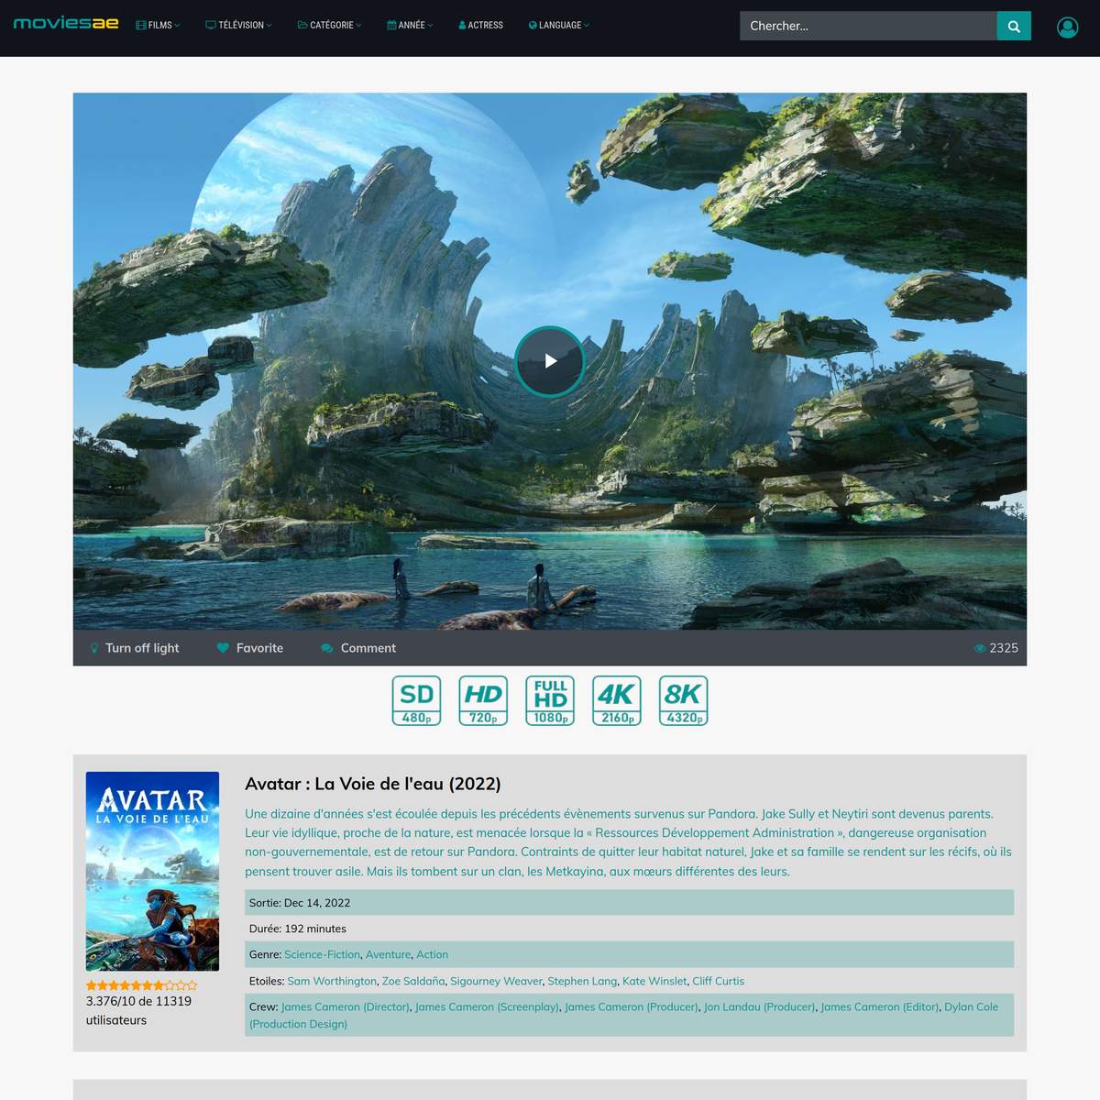Open Jon Landau (Producer) link
The image size is (1100, 1100).
click(760, 1006)
